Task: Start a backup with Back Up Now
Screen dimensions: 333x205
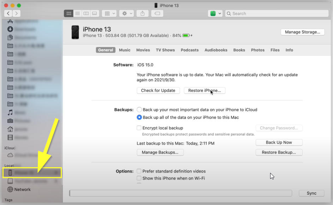Action: [279, 142]
